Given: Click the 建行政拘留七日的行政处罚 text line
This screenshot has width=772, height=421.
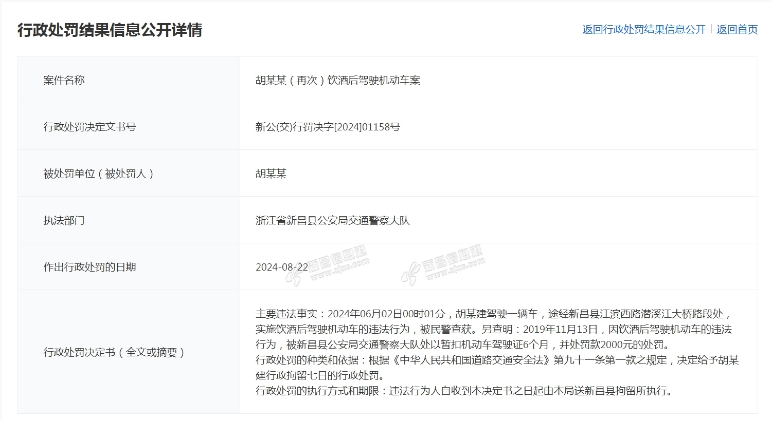Looking at the screenshot, I should (319, 375).
